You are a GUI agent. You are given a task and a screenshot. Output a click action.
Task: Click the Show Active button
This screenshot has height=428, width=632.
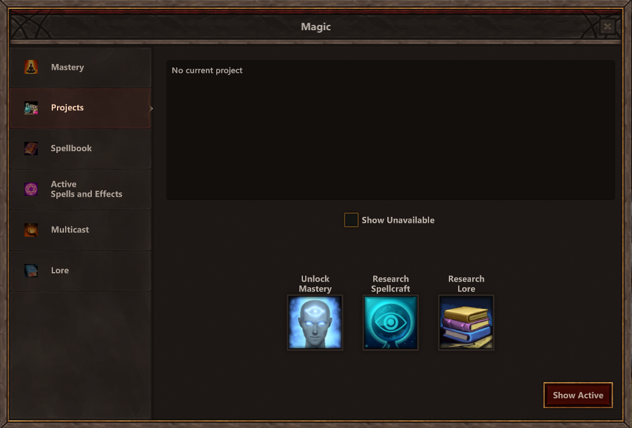(x=578, y=395)
